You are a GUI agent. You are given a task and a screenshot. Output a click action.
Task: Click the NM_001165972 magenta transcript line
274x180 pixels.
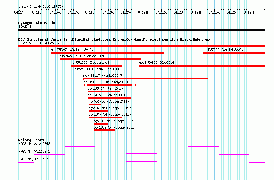coord(142,154)
